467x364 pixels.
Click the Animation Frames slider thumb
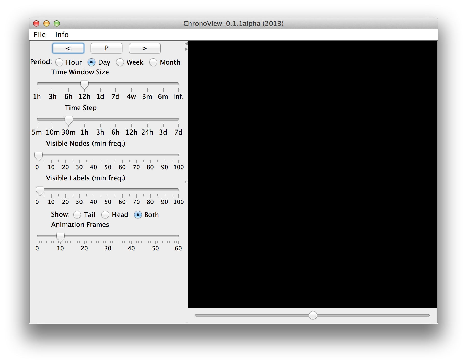61,237
